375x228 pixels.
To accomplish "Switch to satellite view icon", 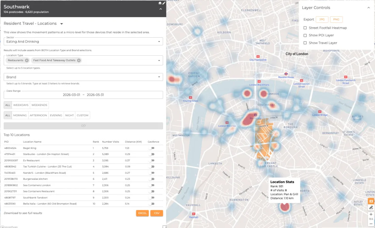I will 371,208.
